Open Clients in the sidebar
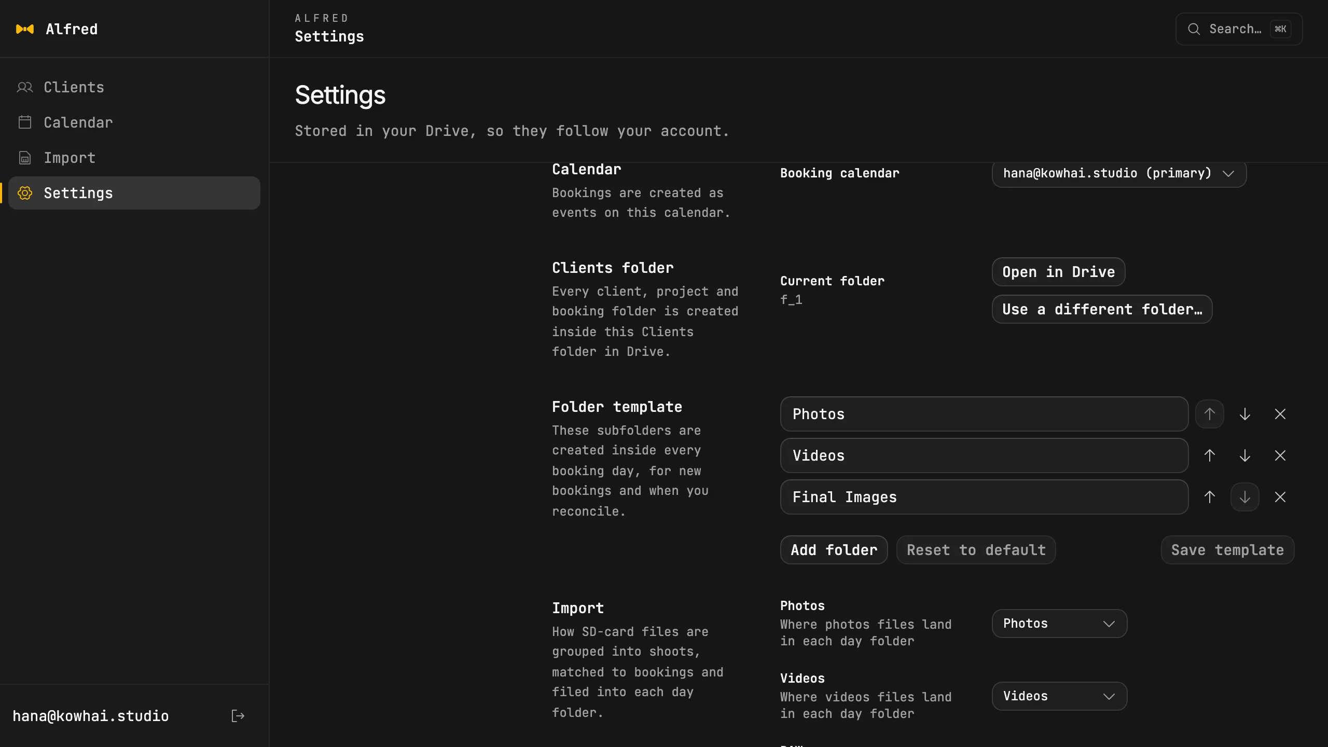1328x747 pixels. 134,87
